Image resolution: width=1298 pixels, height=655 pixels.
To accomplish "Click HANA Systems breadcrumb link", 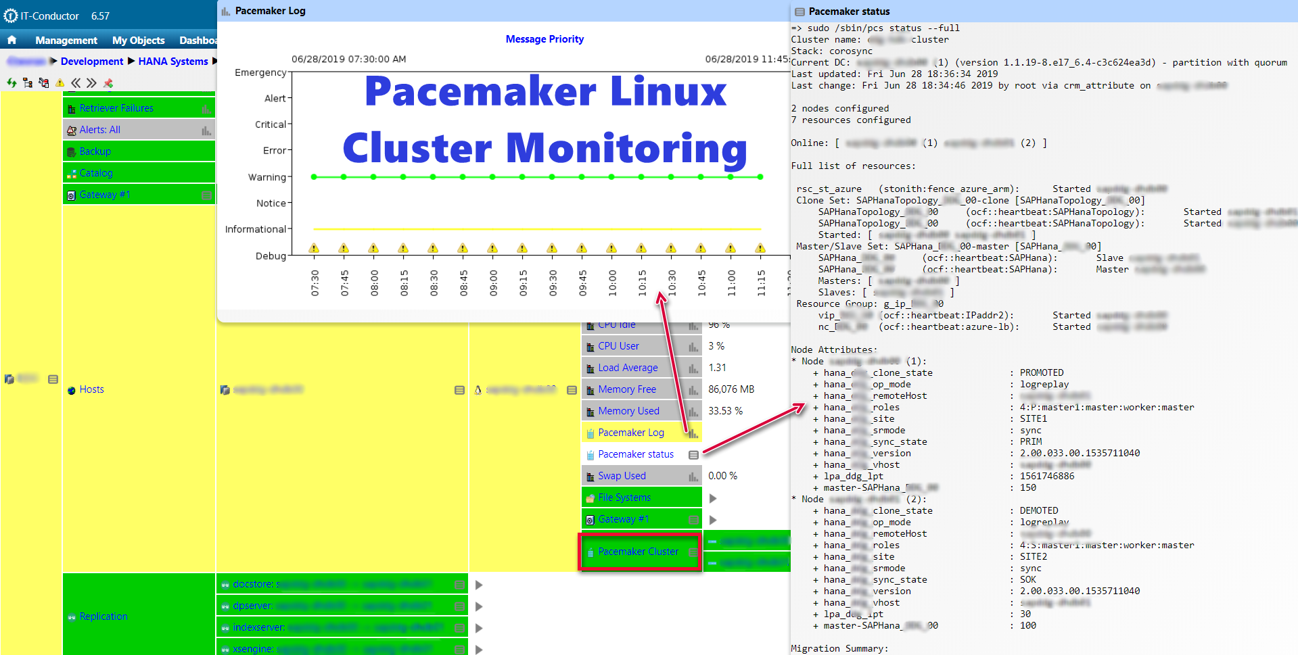I will point(173,61).
